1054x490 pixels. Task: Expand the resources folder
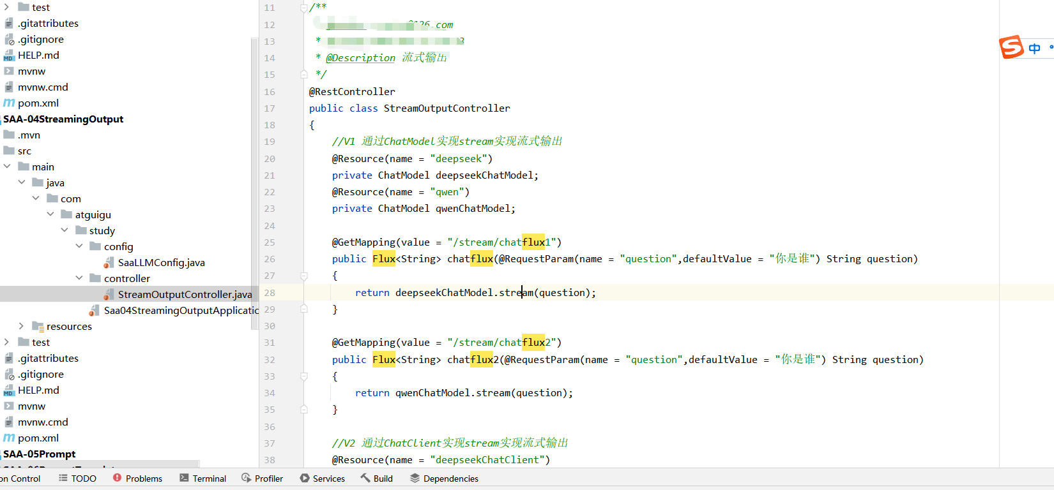[x=21, y=326]
